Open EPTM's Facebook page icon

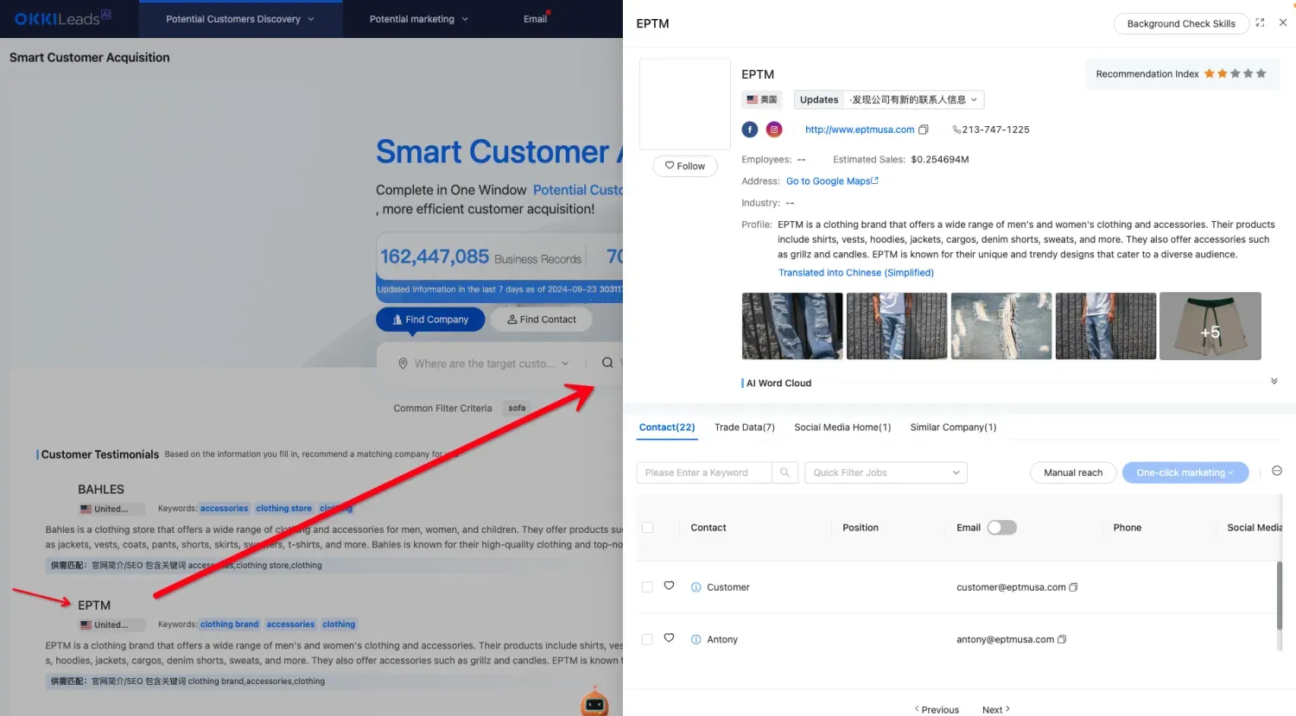[x=750, y=130]
